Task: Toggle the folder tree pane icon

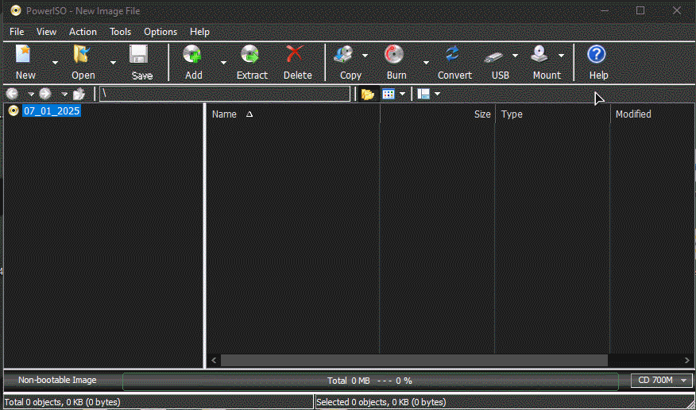Action: (x=368, y=94)
